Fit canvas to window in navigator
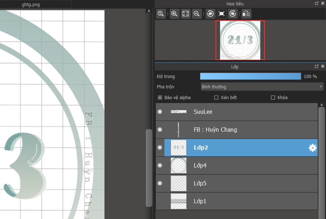Image resolution: width=326 pixels, height=219 pixels. [x=186, y=14]
